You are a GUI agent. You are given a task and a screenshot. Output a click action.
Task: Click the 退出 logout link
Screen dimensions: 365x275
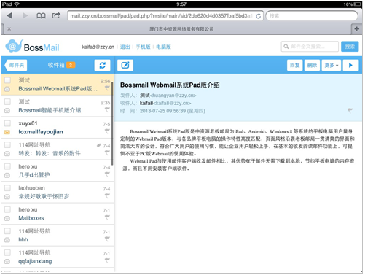click(125, 47)
